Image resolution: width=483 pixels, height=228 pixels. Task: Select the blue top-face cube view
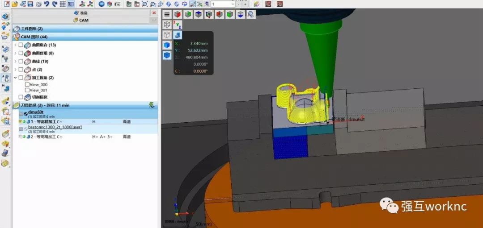199,14
